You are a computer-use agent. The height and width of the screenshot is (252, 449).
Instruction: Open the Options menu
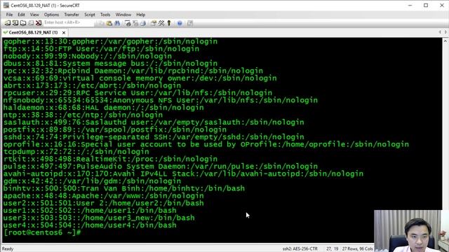[51, 15]
